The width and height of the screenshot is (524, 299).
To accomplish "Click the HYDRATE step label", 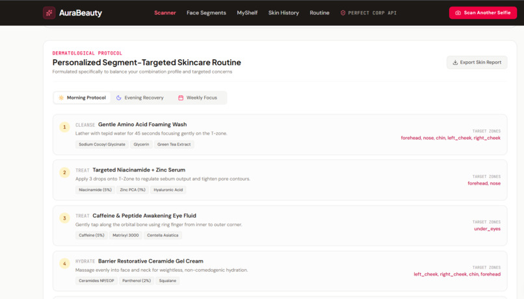I will coord(85,261).
